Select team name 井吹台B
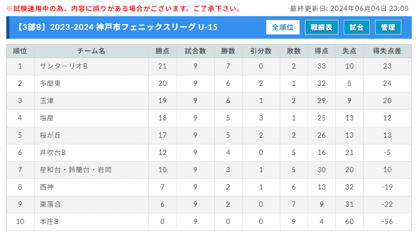The image size is (416, 235). 53,153
